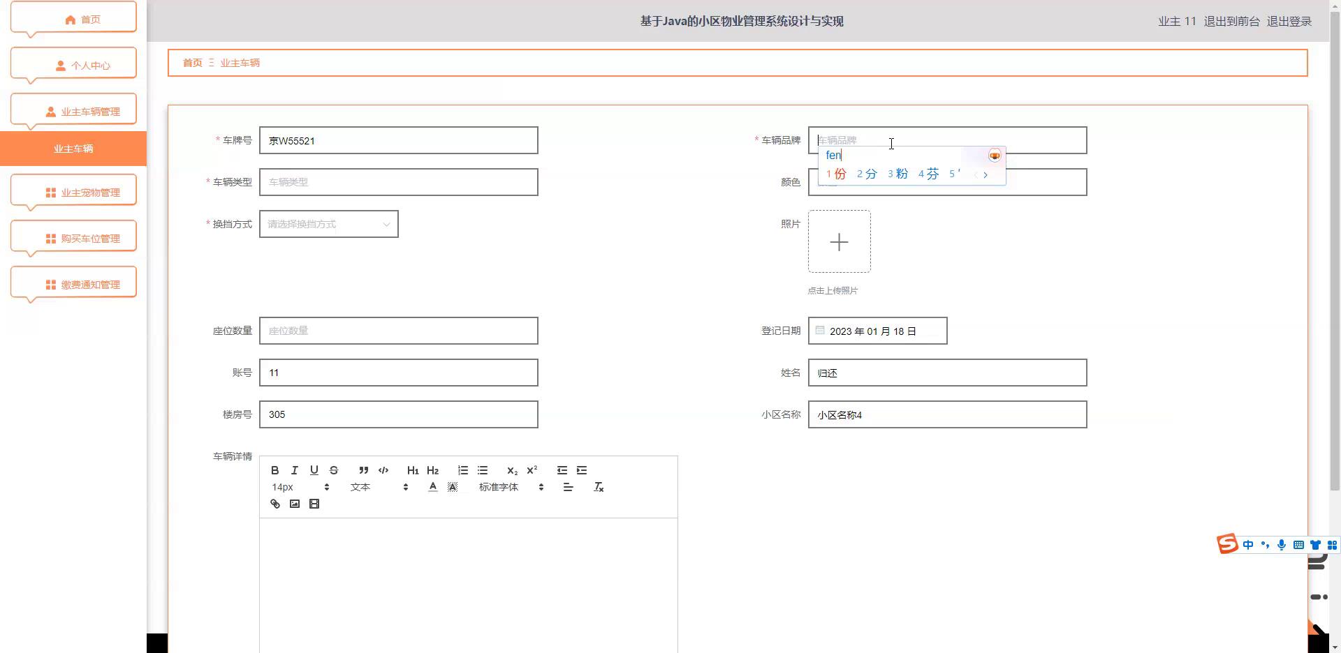This screenshot has width=1341, height=653.
Task: Upload a photo via the plus box
Action: (839, 241)
